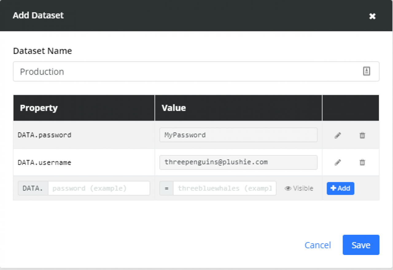Select the threepenguins@plushie.com value field
This screenshot has height=270, width=393.
tap(238, 162)
